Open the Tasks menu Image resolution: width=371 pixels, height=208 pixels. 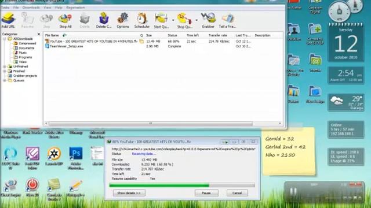click(x=5, y=8)
